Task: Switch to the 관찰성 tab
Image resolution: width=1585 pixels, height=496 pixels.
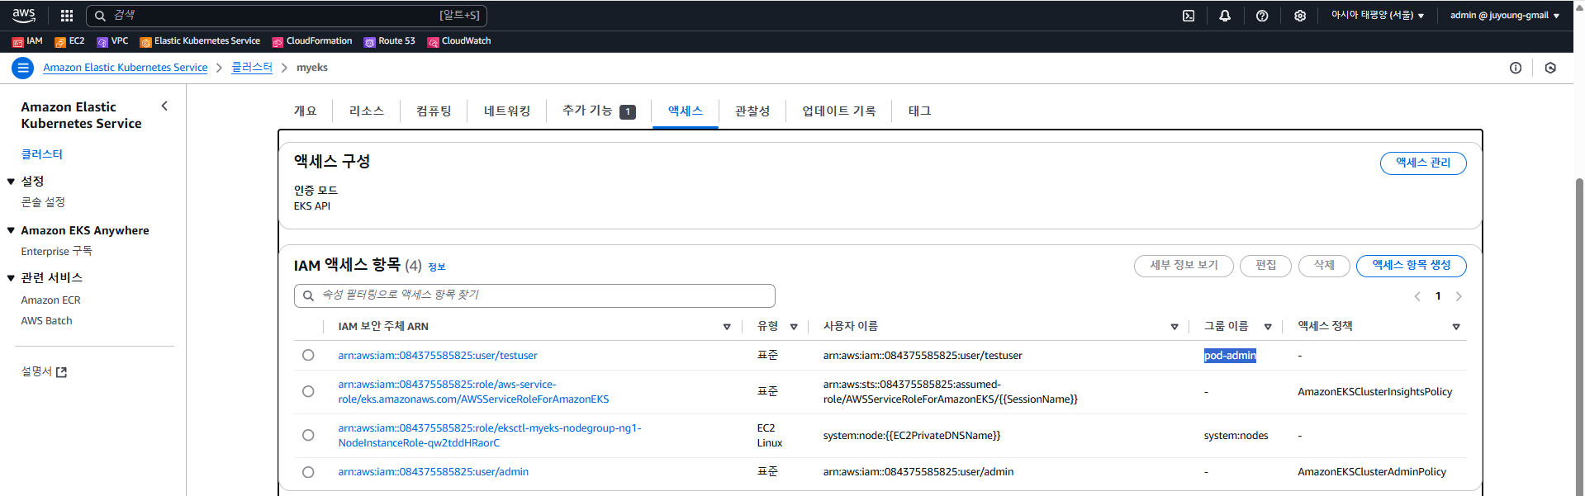Action: pyautogui.click(x=752, y=111)
